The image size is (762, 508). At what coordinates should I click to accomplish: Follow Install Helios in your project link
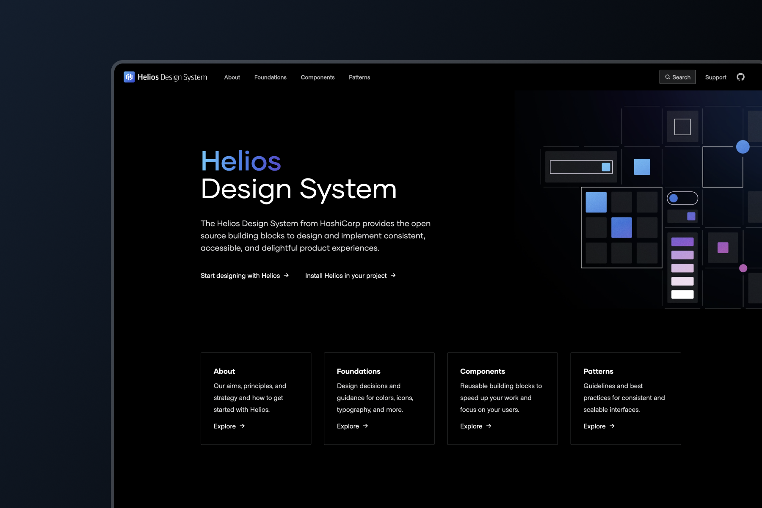point(351,276)
